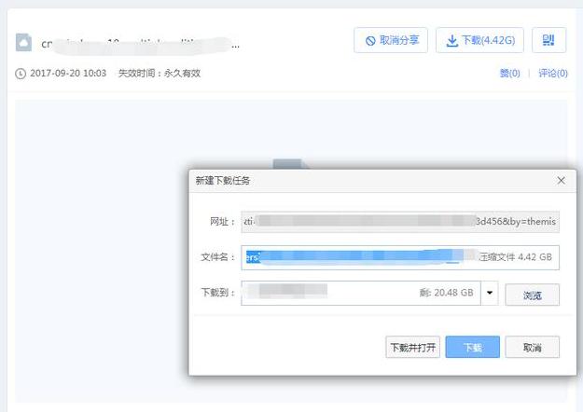Click the cloud file icon beside filename

[x=23, y=42]
